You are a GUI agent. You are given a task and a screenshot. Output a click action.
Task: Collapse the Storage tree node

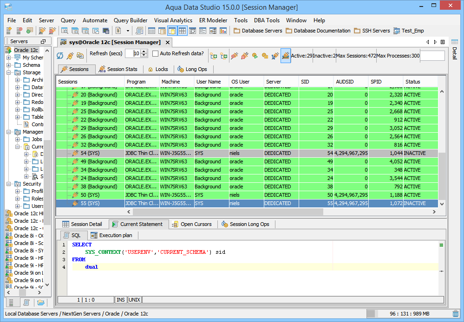click(x=8, y=72)
